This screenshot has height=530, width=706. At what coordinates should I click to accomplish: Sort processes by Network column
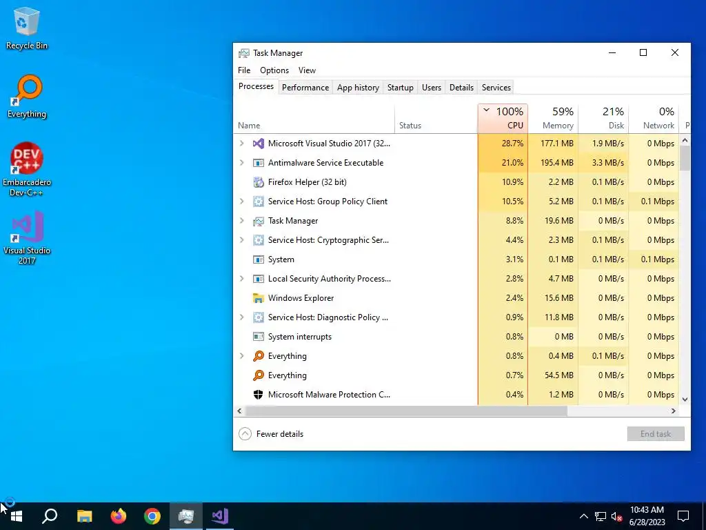tap(654, 119)
